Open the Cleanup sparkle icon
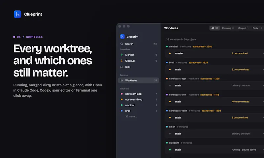The height and width of the screenshot is (158, 264). [121, 61]
